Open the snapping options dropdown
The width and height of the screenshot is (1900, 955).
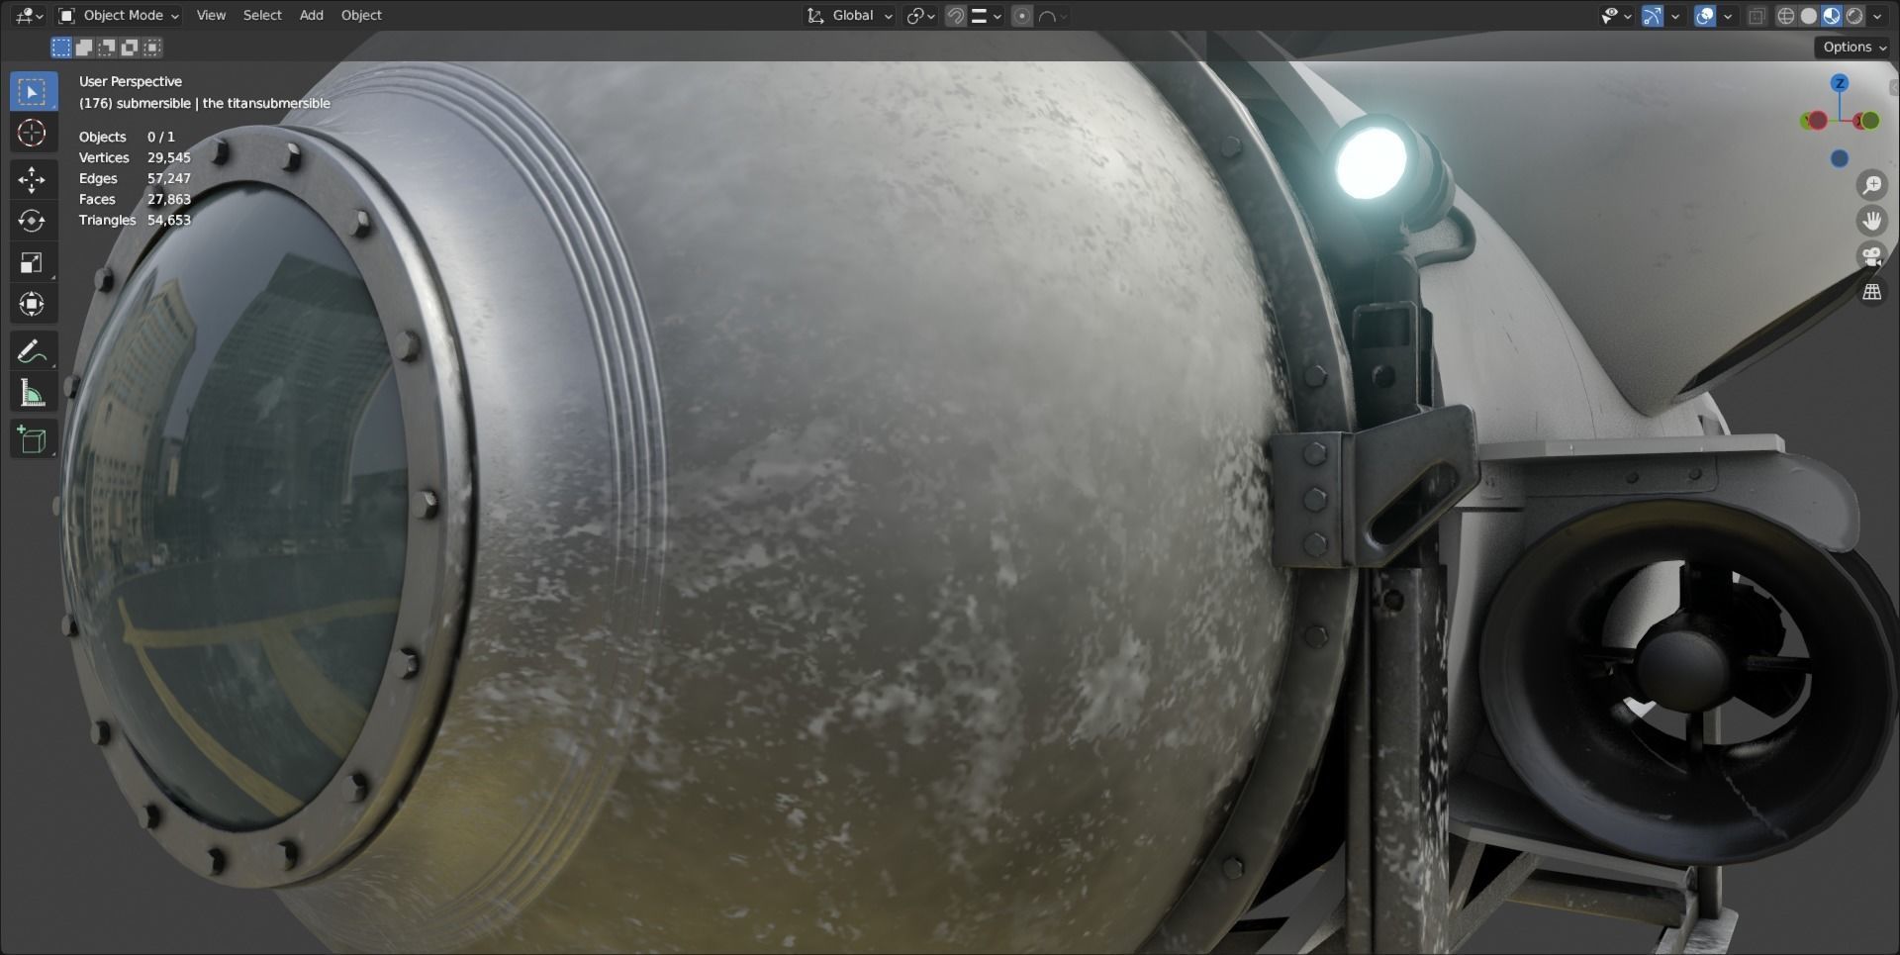987,16
